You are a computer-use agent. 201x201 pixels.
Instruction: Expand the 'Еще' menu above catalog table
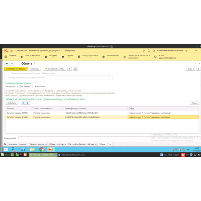pyautogui.click(x=194, y=103)
